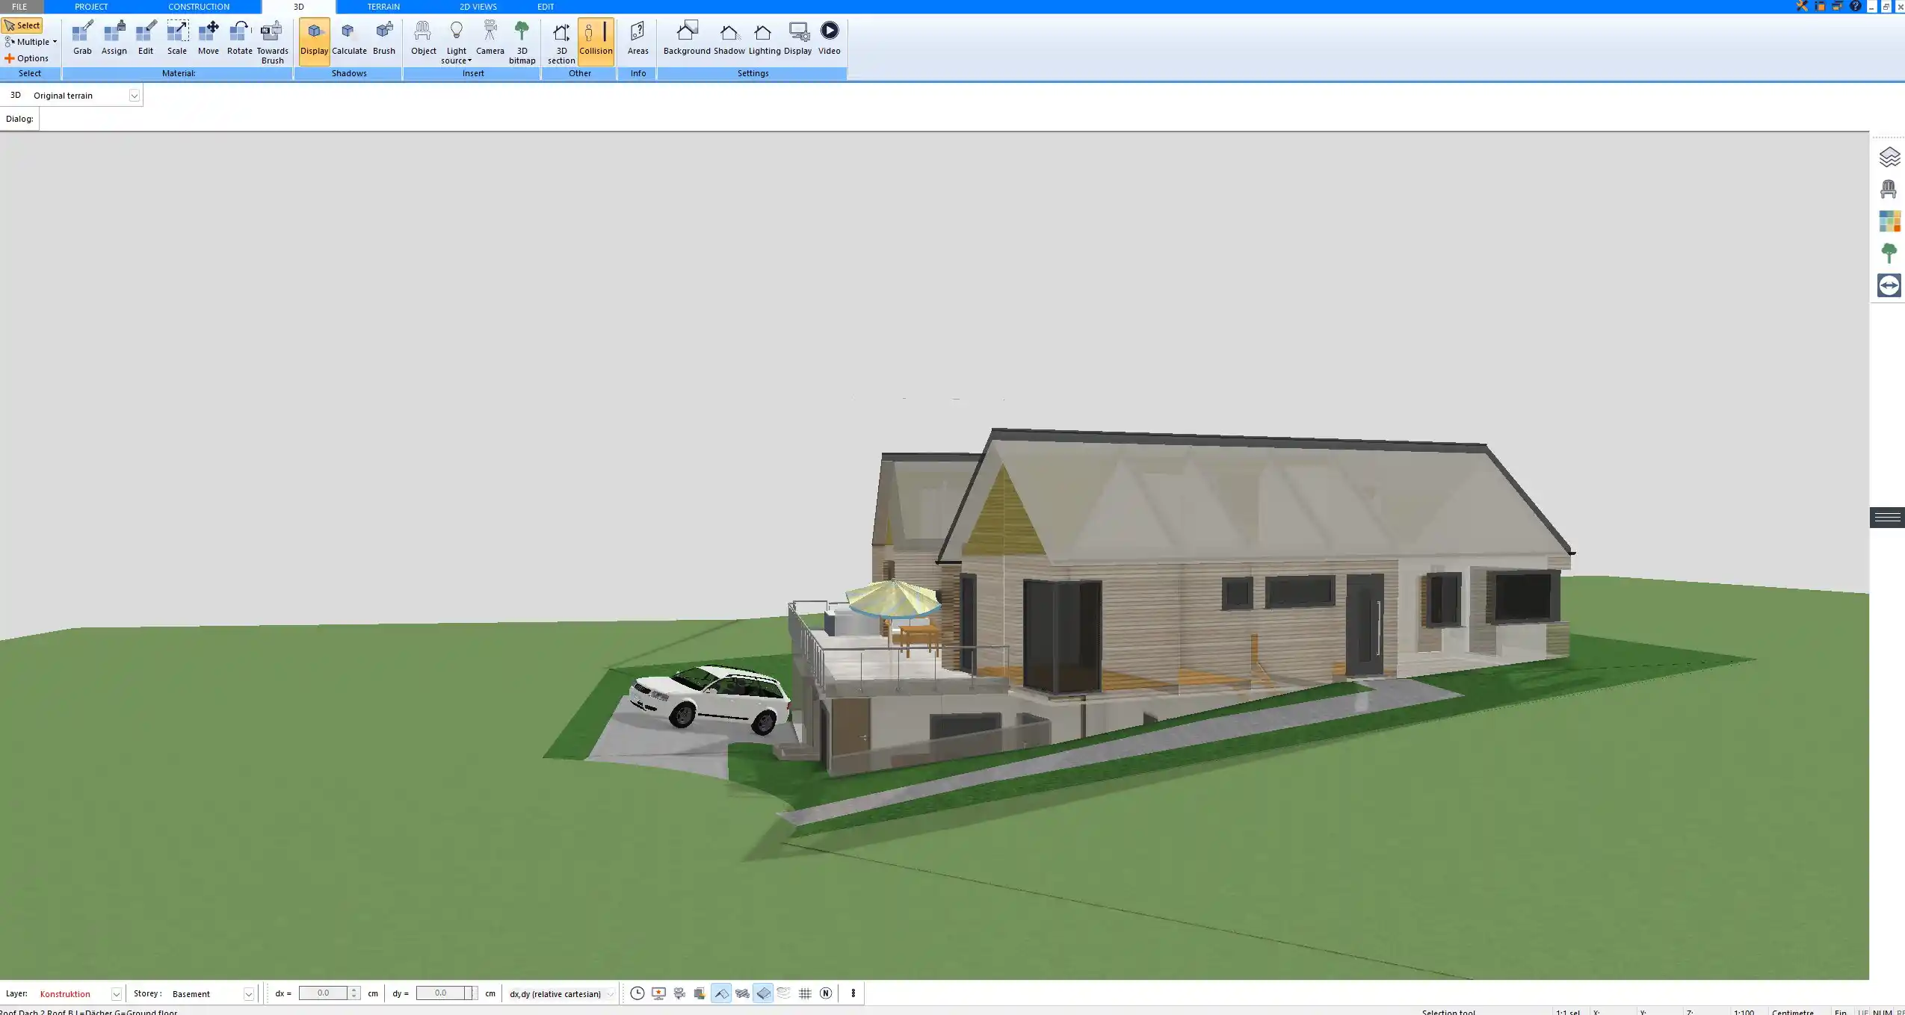The width and height of the screenshot is (1905, 1015).
Task: Activate the Areas info tool
Action: (x=637, y=37)
